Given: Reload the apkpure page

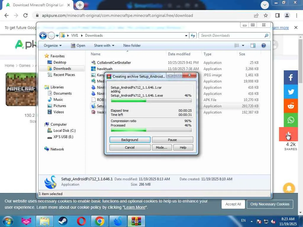Looking at the screenshot, I should (x=25, y=15).
